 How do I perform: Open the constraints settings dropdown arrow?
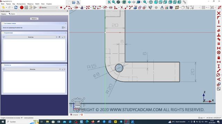[65, 37]
